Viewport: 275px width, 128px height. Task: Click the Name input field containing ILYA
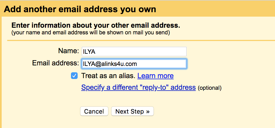click(134, 52)
